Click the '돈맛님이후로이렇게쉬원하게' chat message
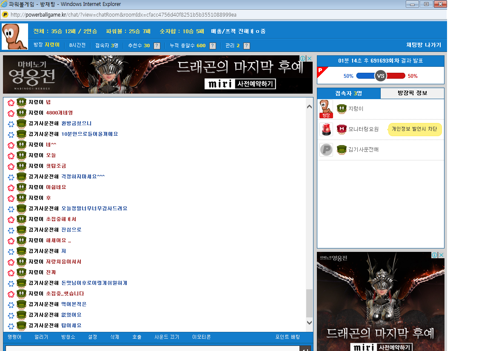This screenshot has width=490, height=351. [94, 283]
